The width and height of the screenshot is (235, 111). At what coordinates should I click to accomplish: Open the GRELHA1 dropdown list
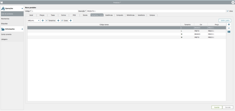(x=39, y=21)
